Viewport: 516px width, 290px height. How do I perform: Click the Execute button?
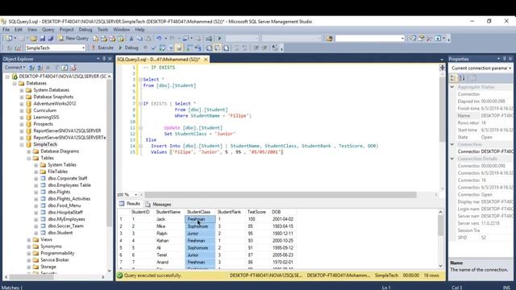(x=102, y=48)
